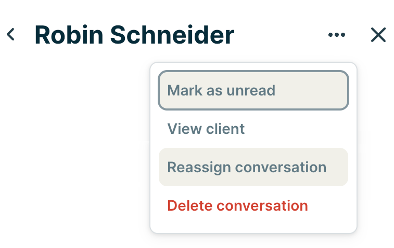This screenshot has width=394, height=248.
Task: Close the Robin Schneider conversation panel
Action: [378, 35]
